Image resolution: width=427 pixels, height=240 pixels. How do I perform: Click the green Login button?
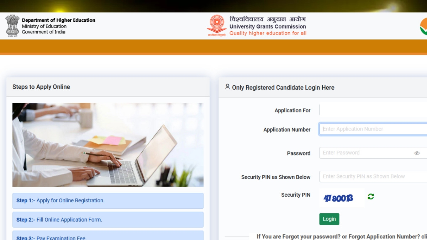click(x=329, y=219)
